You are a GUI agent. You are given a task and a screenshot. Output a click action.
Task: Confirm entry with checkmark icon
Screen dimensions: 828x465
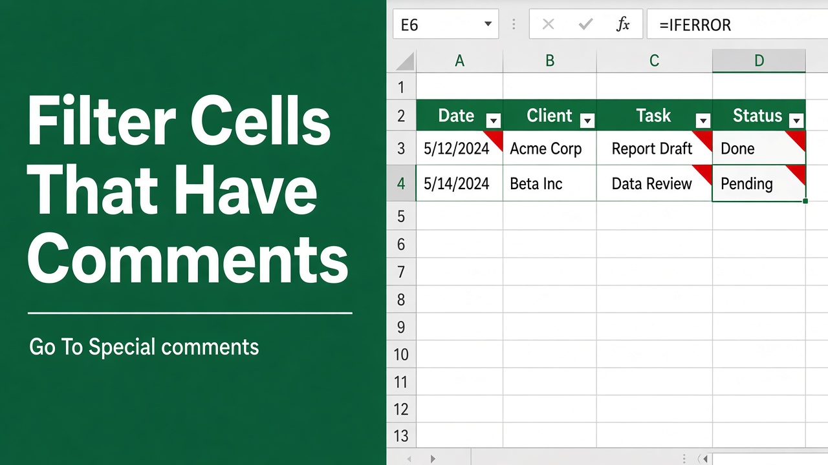pyautogui.click(x=585, y=25)
